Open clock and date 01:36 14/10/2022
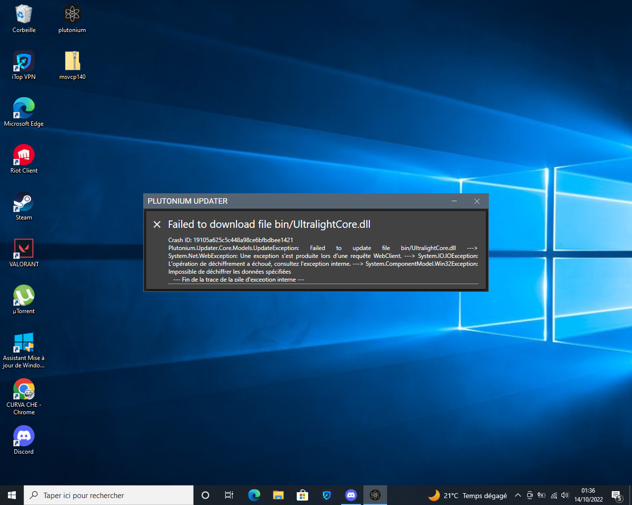Viewport: 632px width, 505px height. pos(589,495)
